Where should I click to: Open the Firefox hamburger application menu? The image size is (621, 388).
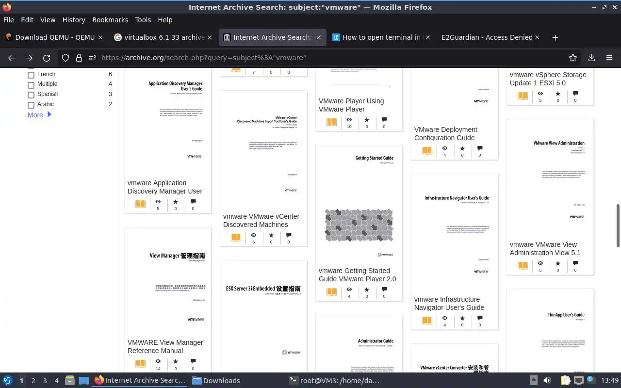pyautogui.click(x=609, y=58)
